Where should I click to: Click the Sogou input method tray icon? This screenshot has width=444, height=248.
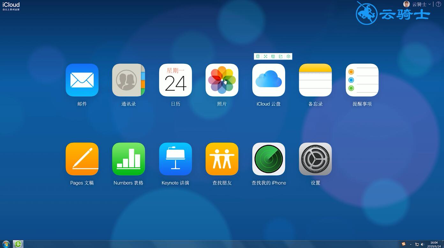(x=403, y=244)
